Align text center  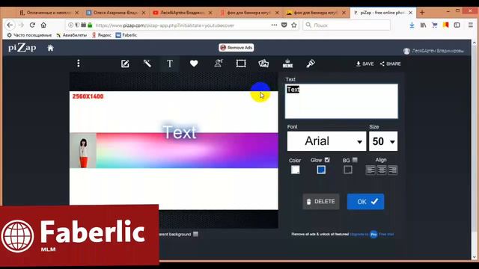[x=382, y=170]
